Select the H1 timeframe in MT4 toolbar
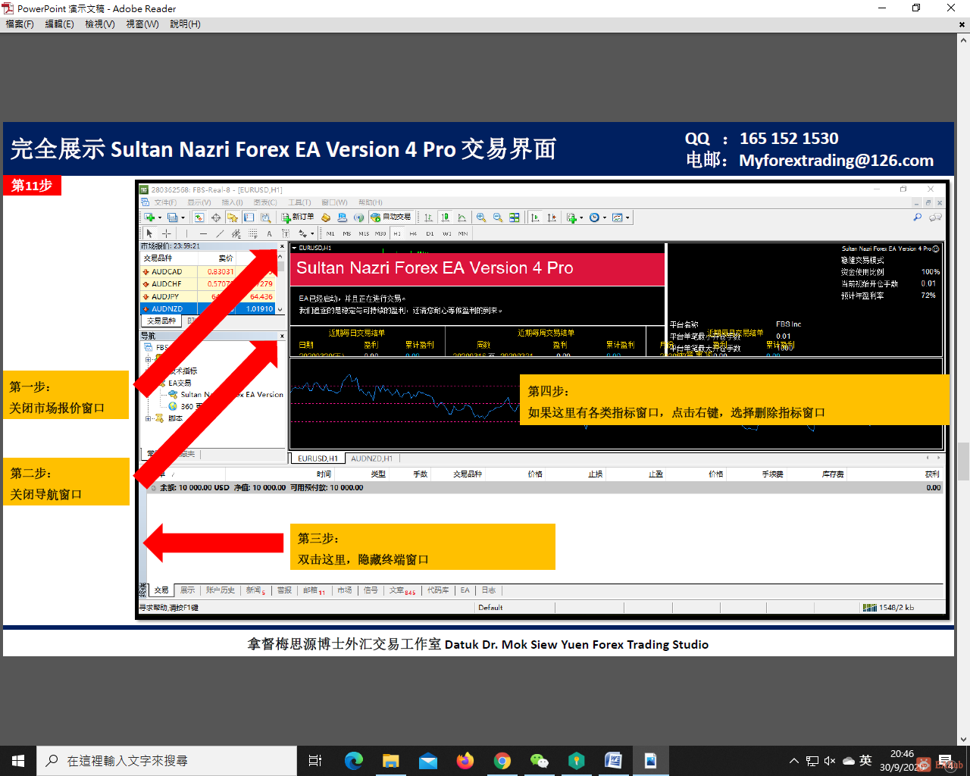Image resolution: width=970 pixels, height=776 pixels. (x=397, y=233)
